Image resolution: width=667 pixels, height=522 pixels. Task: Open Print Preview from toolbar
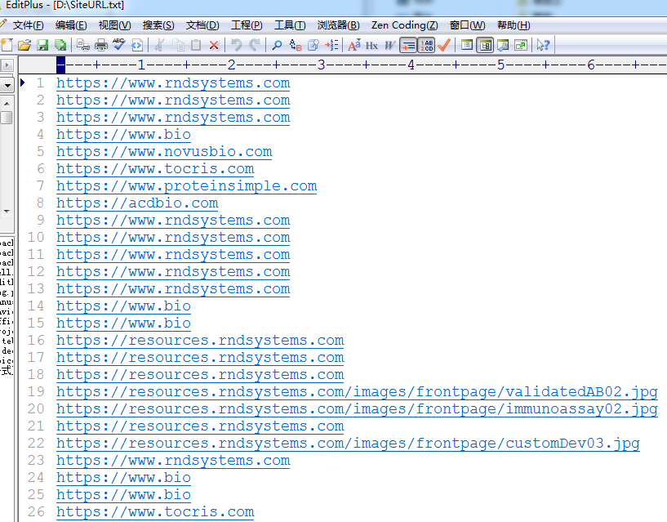click(83, 45)
